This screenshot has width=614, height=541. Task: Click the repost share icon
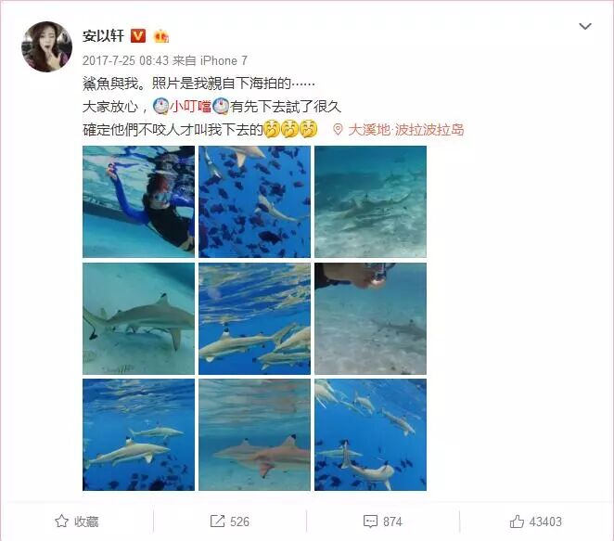[217, 521]
